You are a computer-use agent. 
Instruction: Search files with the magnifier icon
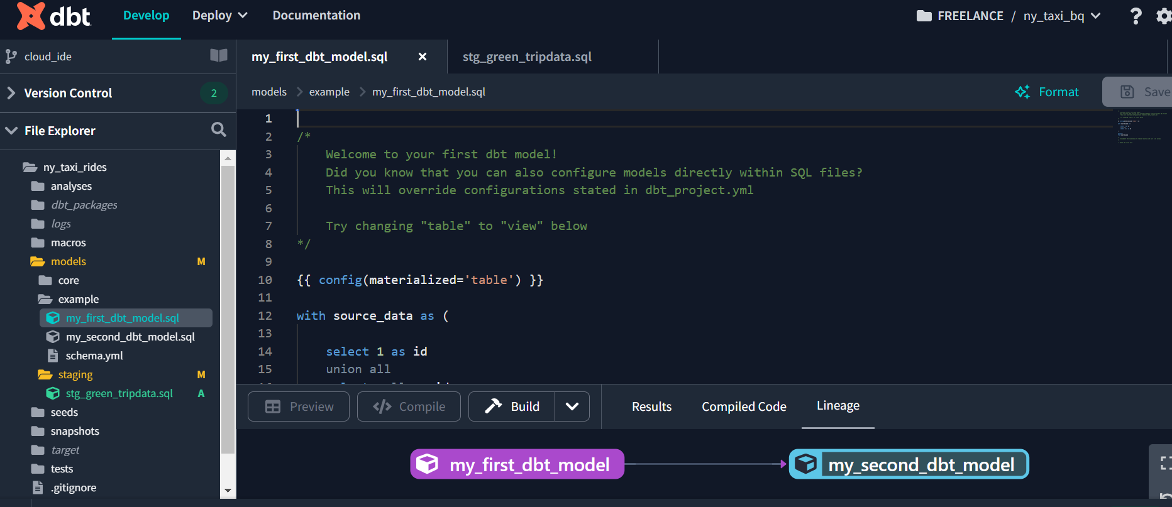[218, 130]
